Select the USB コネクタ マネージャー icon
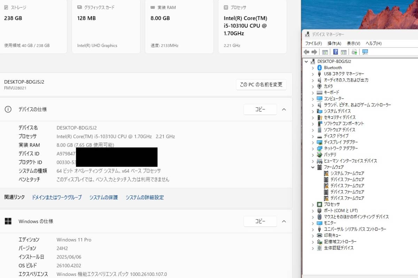This screenshot has height=278, width=418. (x=319, y=74)
